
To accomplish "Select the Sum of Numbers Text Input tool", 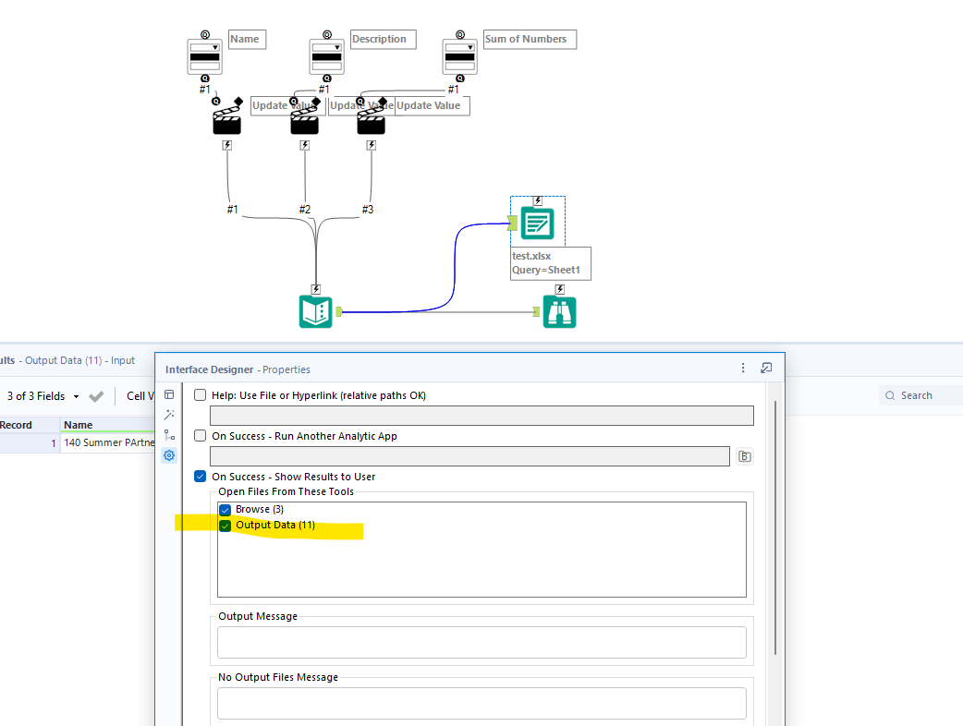I will 459,54.
